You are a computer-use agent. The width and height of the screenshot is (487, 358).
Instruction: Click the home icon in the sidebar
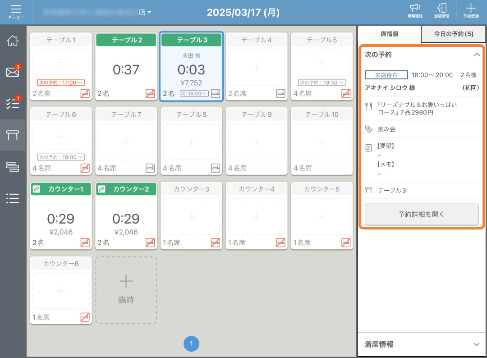(13, 41)
